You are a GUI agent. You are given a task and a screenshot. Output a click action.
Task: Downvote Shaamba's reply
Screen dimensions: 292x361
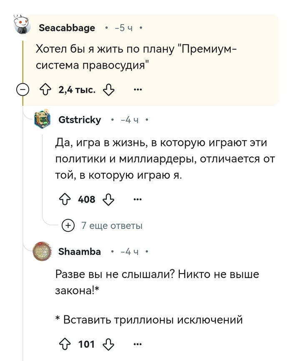pyautogui.click(x=108, y=344)
